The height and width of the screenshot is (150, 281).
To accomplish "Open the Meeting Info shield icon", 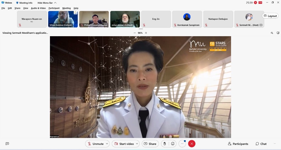I will pyautogui.click(x=17, y=3).
